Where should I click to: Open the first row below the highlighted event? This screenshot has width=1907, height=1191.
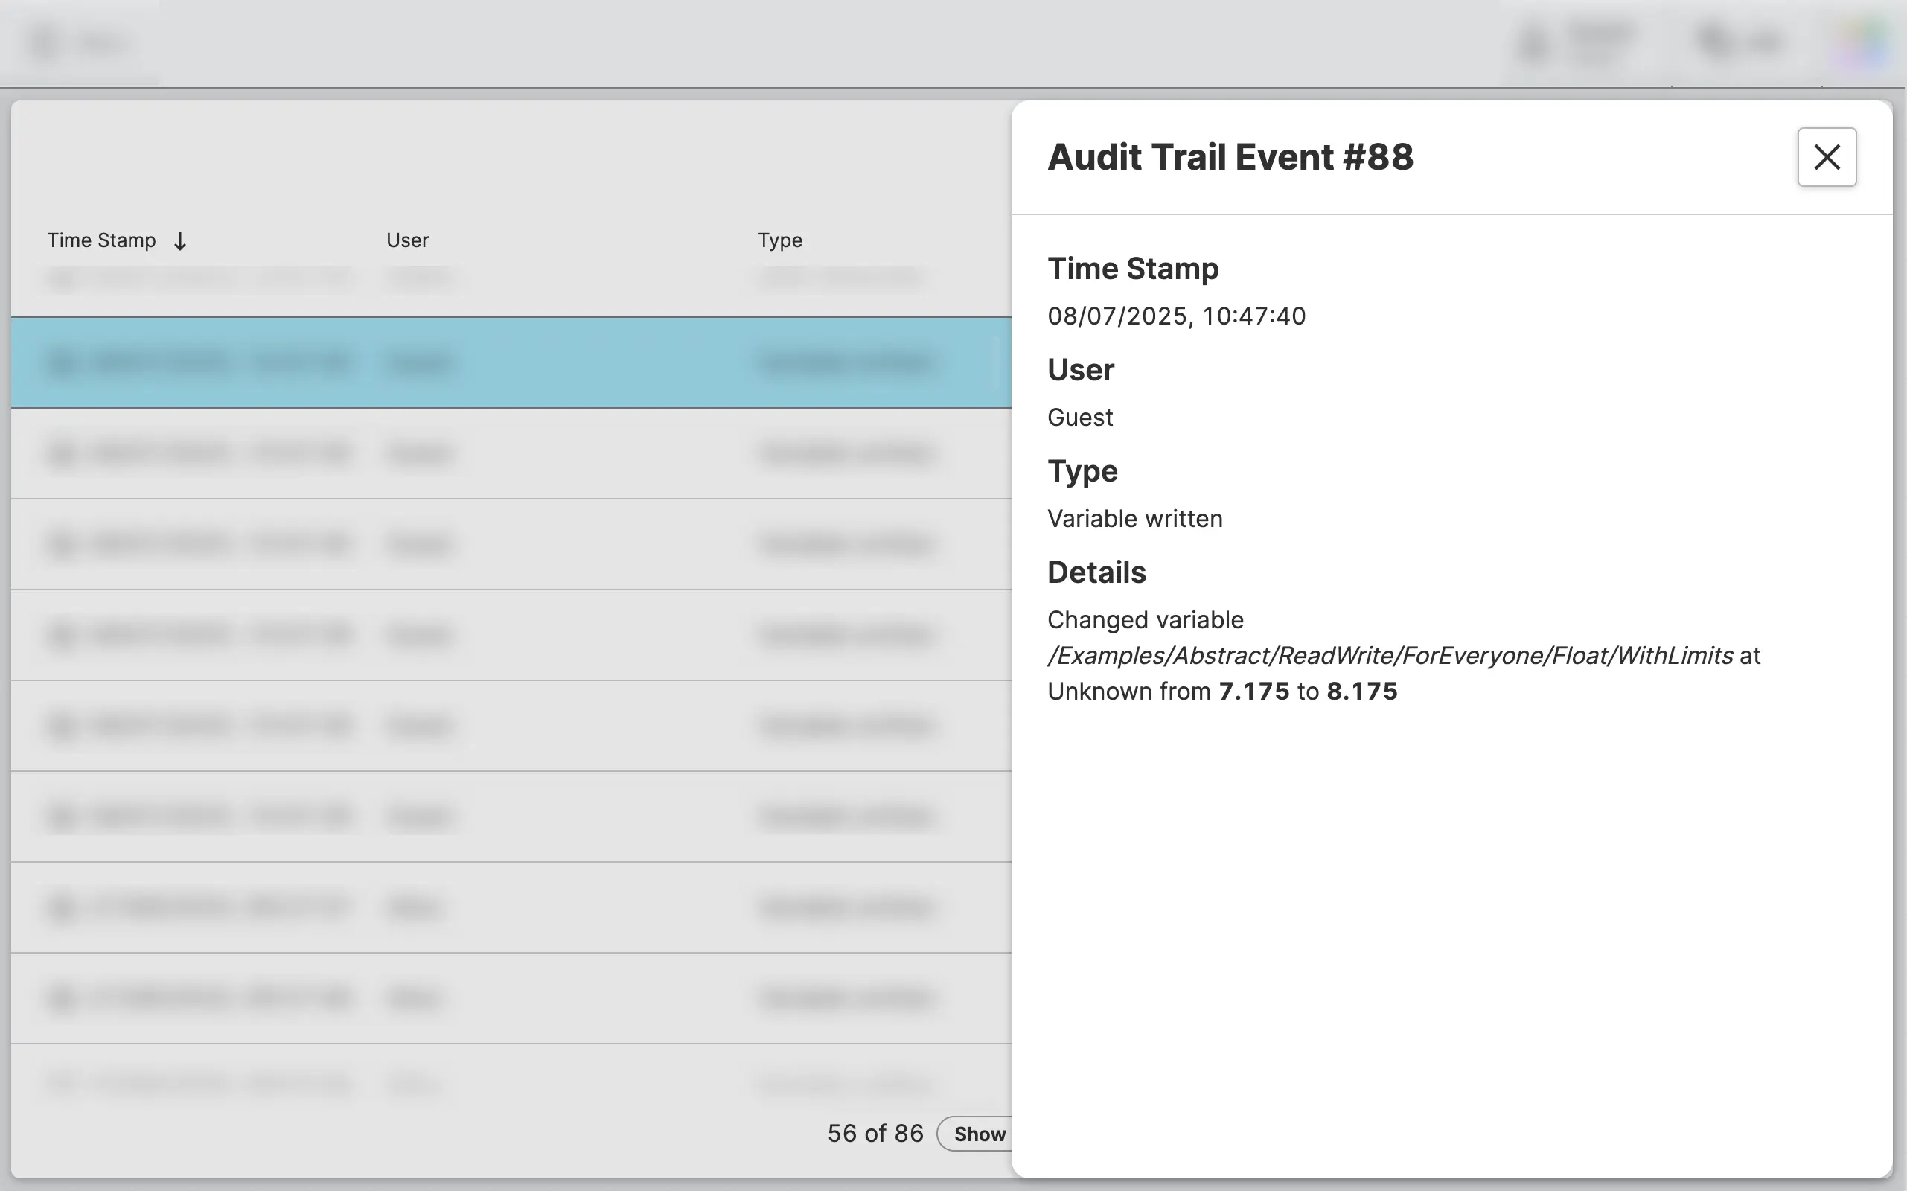coord(511,453)
